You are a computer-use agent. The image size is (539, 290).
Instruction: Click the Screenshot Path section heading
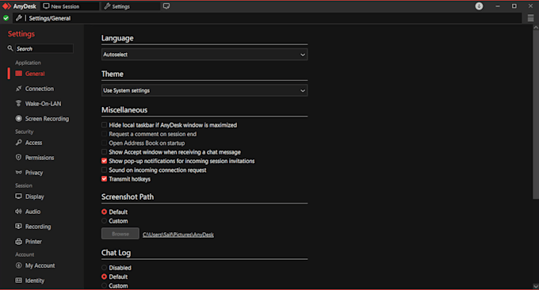(x=128, y=197)
